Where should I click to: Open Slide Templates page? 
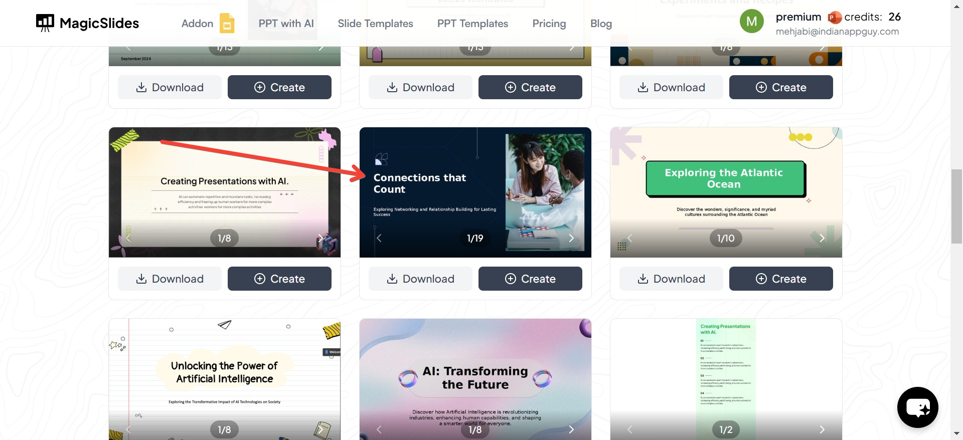375,24
